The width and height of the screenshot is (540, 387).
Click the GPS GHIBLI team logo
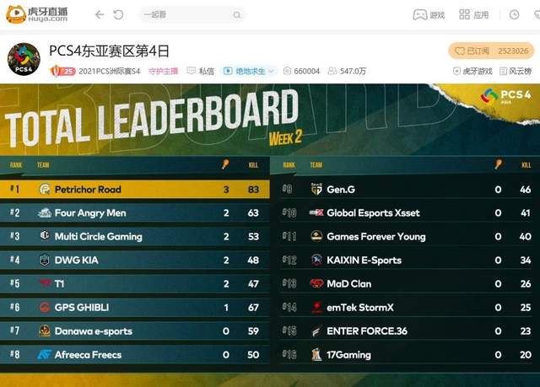click(x=45, y=307)
